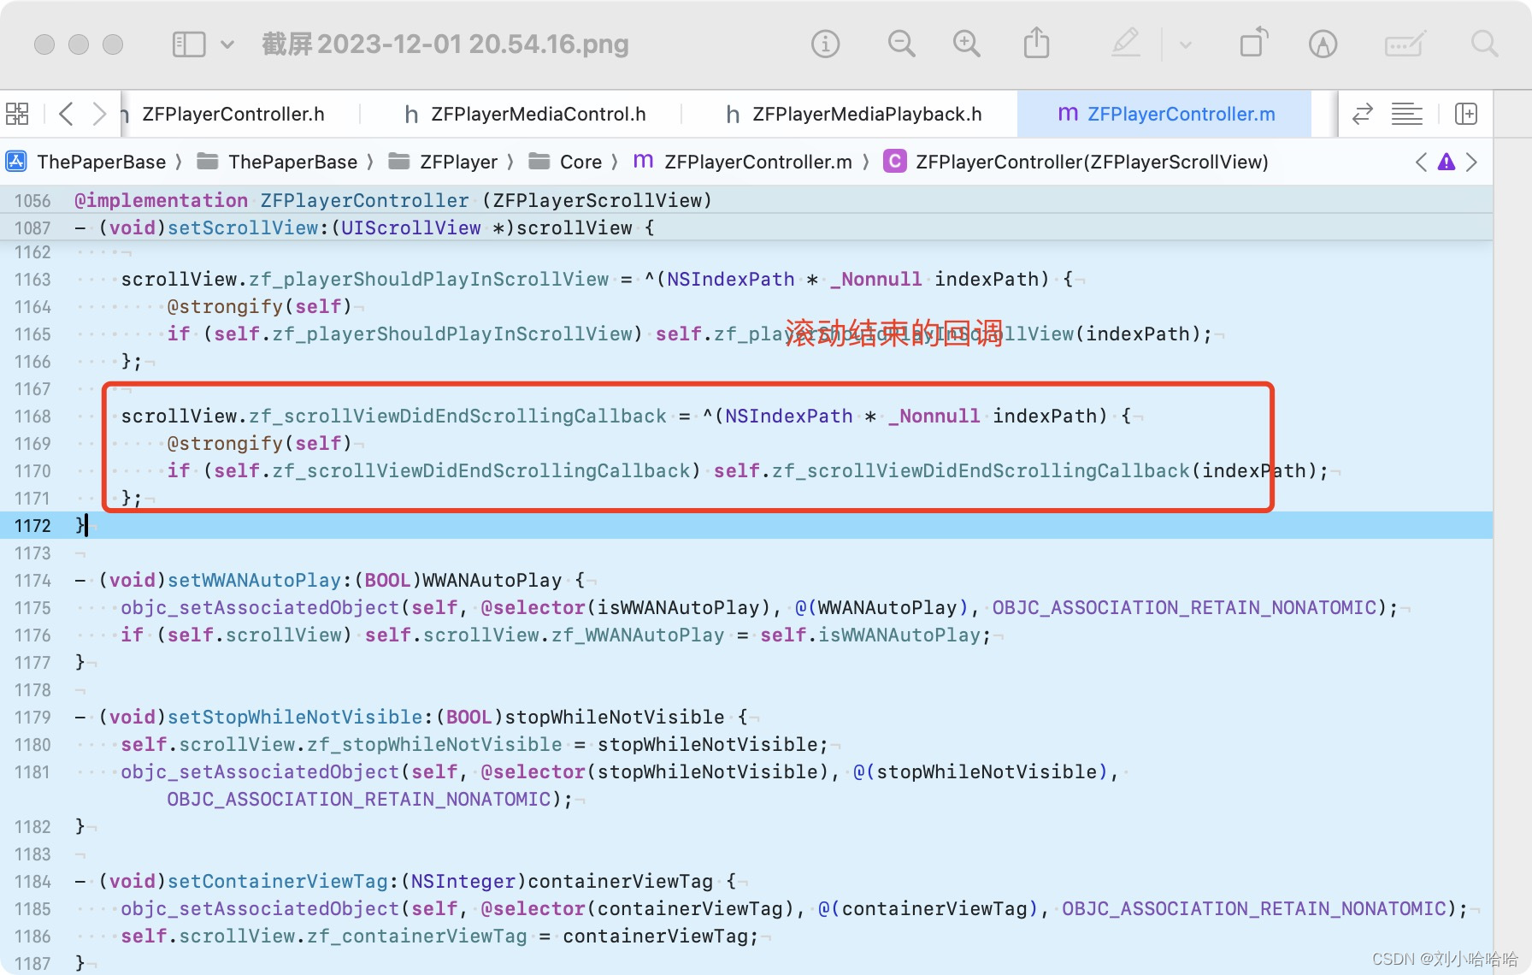Add a new editor split pane
The height and width of the screenshot is (975, 1532).
coord(1466,114)
